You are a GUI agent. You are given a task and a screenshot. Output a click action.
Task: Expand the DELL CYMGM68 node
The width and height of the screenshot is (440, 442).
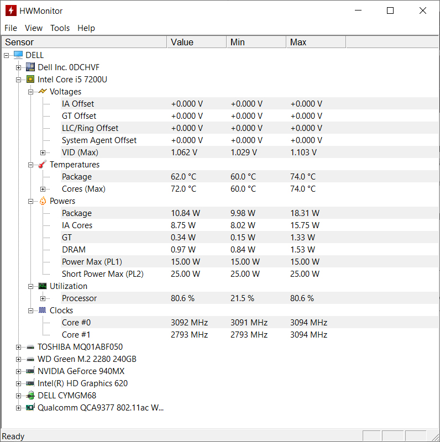click(x=18, y=396)
